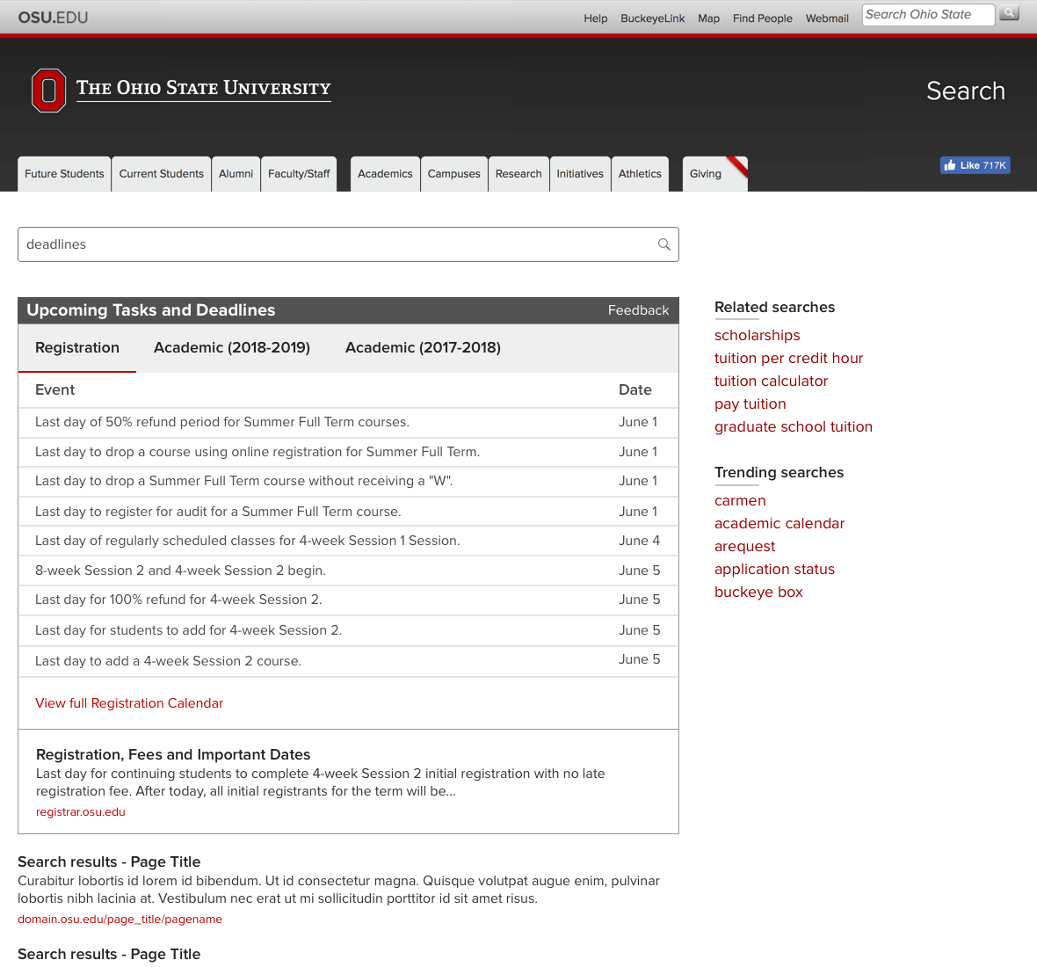
Task: Click the Feedback link in deadlines header
Action: [x=638, y=310]
